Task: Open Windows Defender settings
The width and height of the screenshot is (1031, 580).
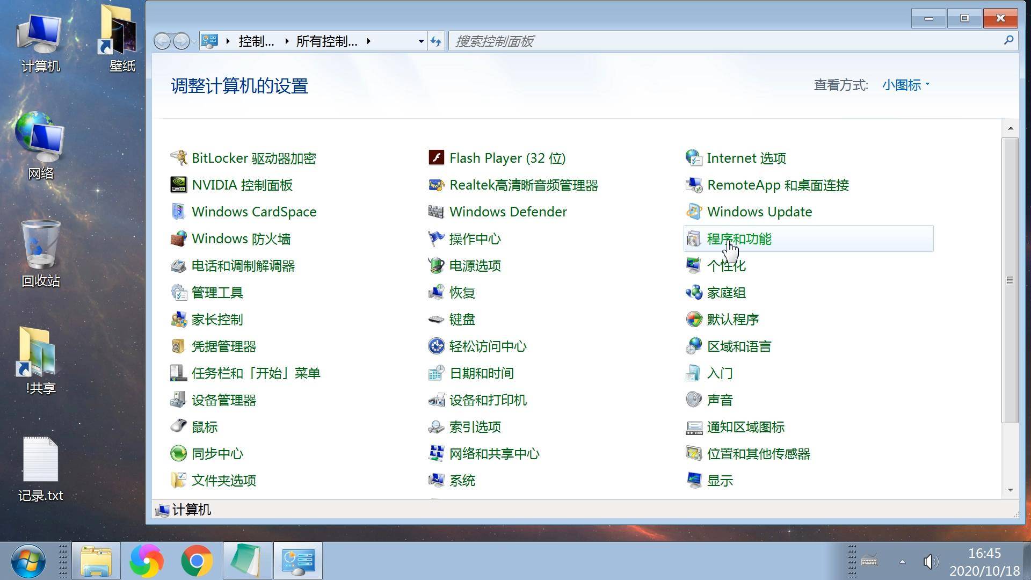Action: [x=509, y=211]
